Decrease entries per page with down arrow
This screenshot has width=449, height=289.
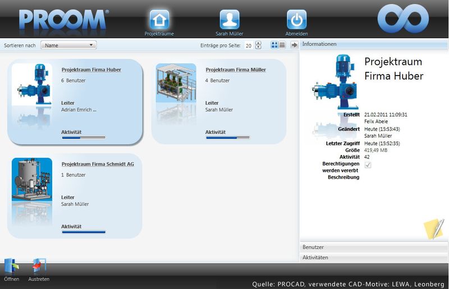[x=258, y=47]
